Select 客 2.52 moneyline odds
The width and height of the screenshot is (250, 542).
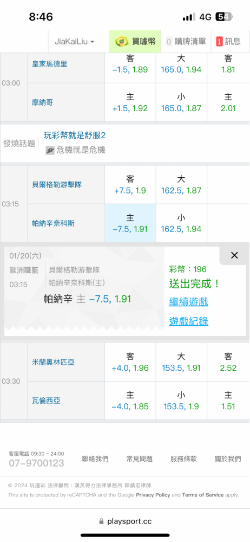(228, 362)
